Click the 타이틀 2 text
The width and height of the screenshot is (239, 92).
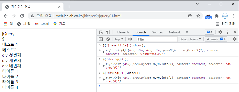tap(10, 76)
